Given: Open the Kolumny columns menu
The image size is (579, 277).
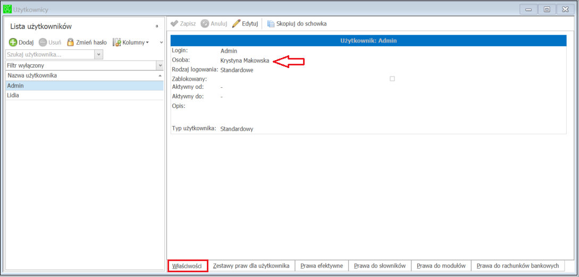Looking at the screenshot, I should tap(131, 43).
